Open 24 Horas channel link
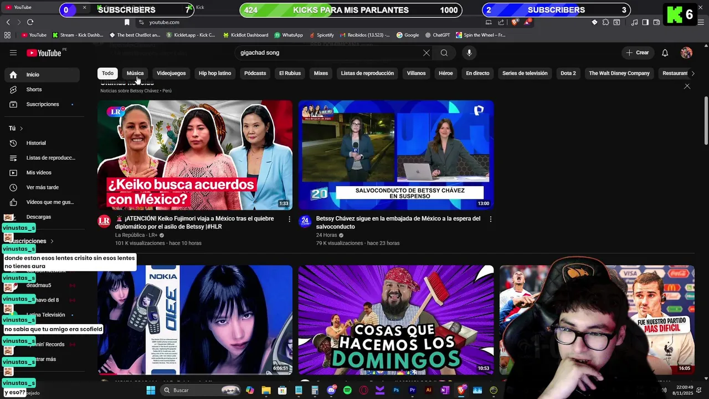 click(x=327, y=235)
